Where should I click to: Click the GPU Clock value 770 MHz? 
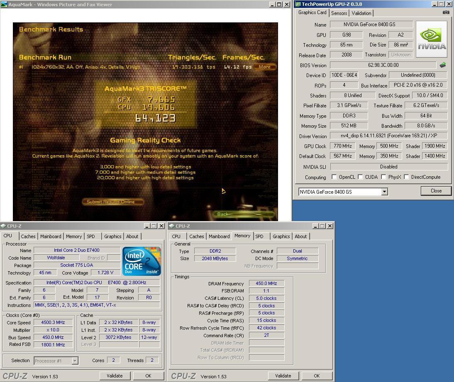tap(342, 146)
